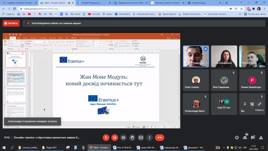Open Карты bookmark

(x=107, y=14)
